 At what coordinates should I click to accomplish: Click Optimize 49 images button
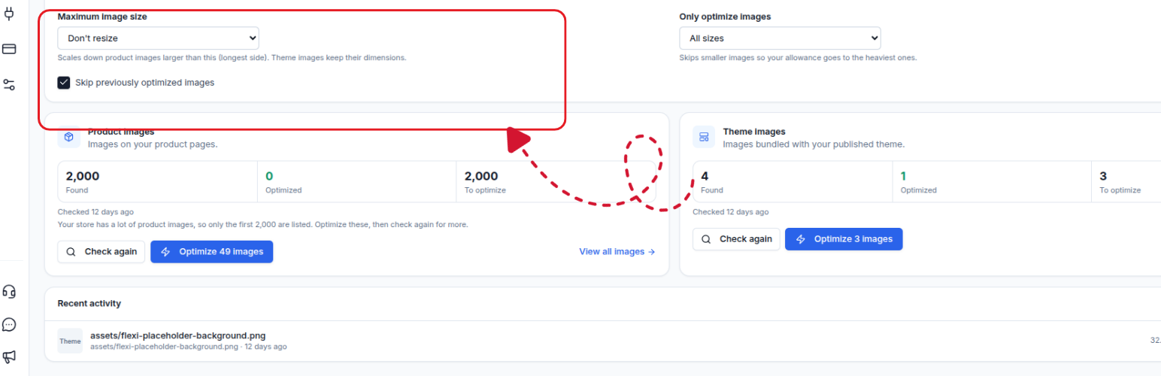pos(212,252)
